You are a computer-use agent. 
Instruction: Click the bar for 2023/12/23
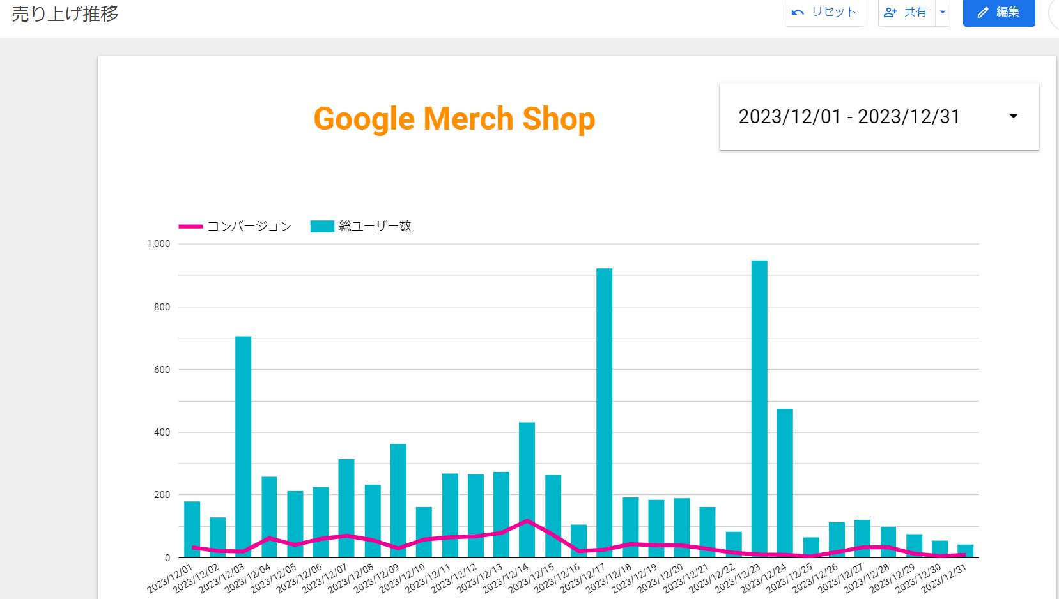tap(759, 409)
